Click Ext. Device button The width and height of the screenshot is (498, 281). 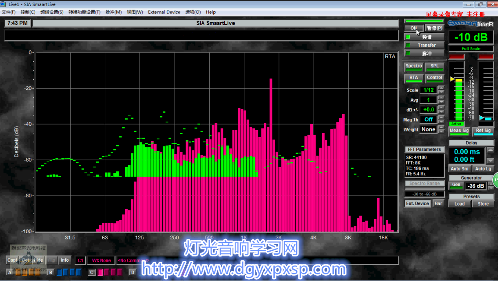point(417,203)
